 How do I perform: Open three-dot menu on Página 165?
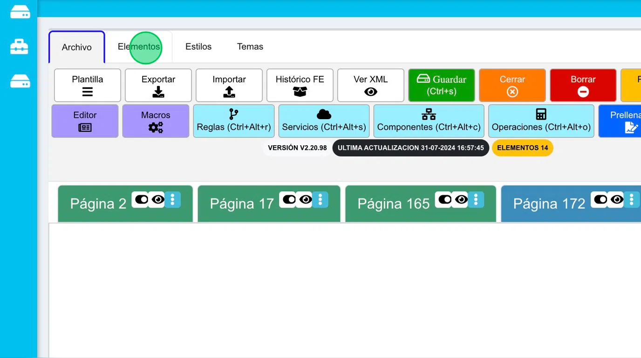[476, 200]
